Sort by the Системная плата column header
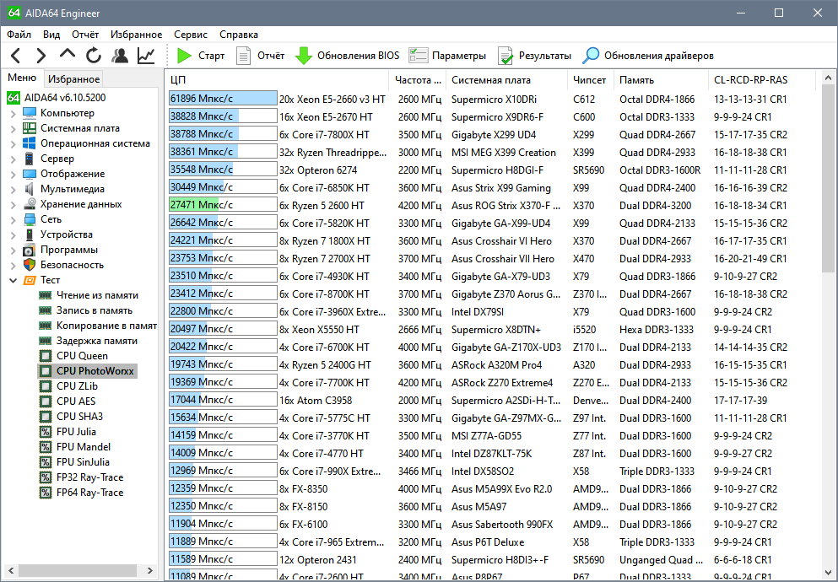This screenshot has width=838, height=582. [x=506, y=80]
